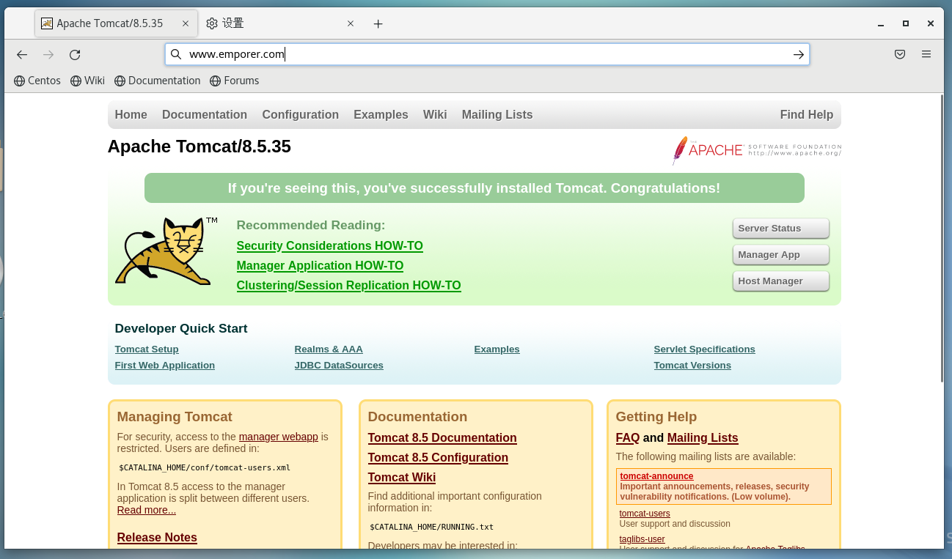
Task: Open Examples link in Developer Quick Start
Action: tap(497, 349)
